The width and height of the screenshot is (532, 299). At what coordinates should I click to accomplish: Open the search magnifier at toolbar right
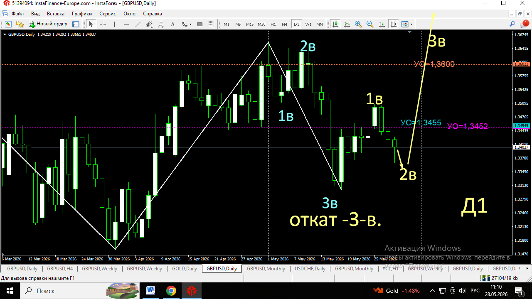pyautogui.click(x=512, y=24)
